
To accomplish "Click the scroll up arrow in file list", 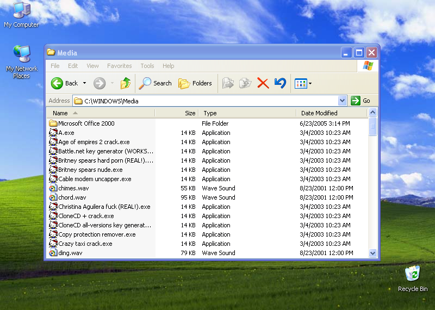I will [372, 113].
